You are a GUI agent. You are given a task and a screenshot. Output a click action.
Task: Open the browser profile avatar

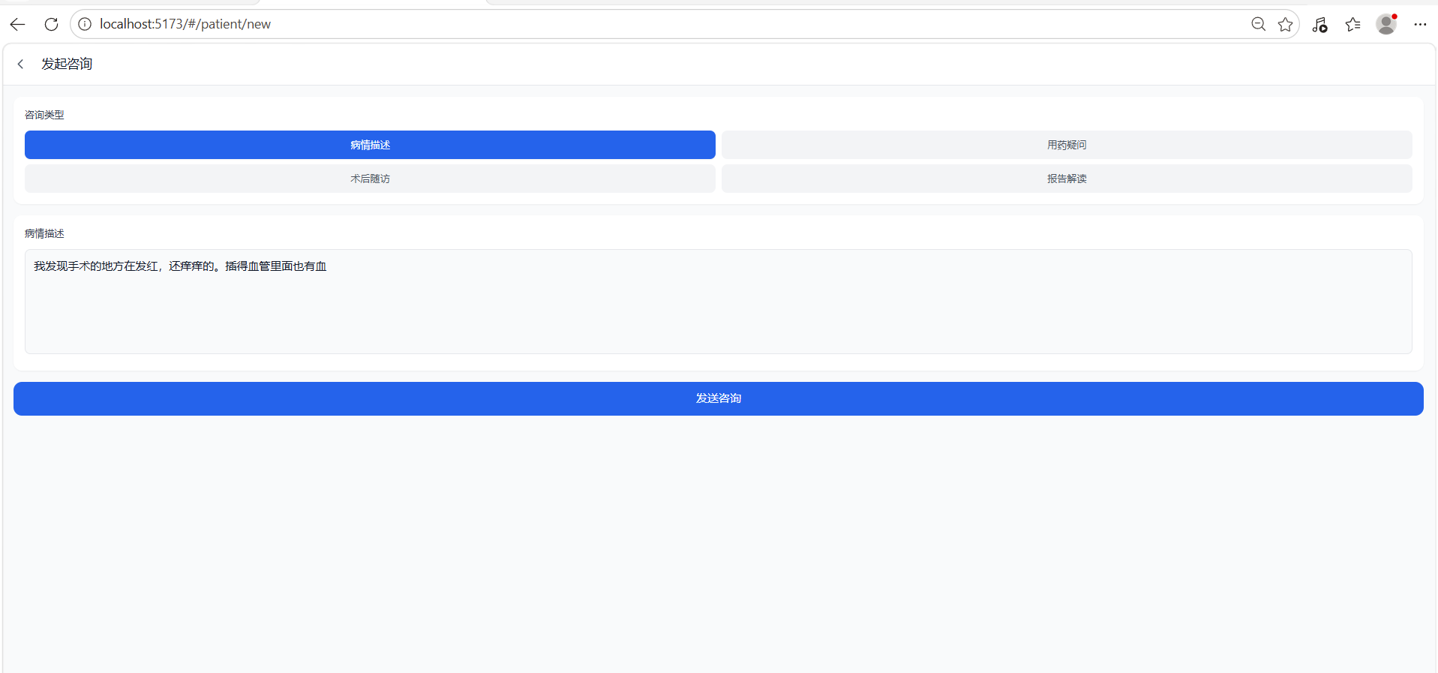[1385, 24]
